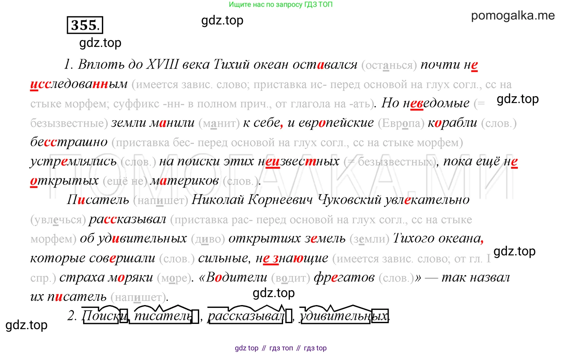This screenshot has width=562, height=354.
Task: Click the word 'устремлялись'
Action: pyautogui.click(x=73, y=161)
